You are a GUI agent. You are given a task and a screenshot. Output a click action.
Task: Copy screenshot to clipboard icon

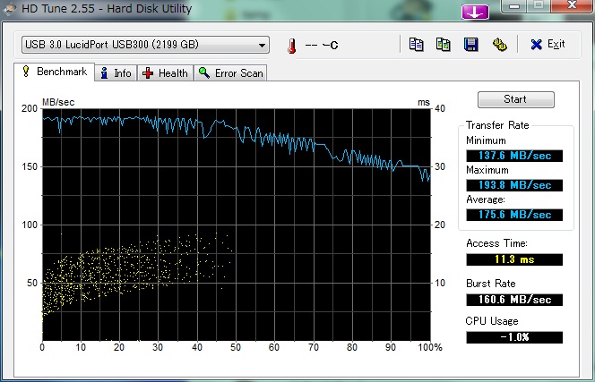point(444,45)
